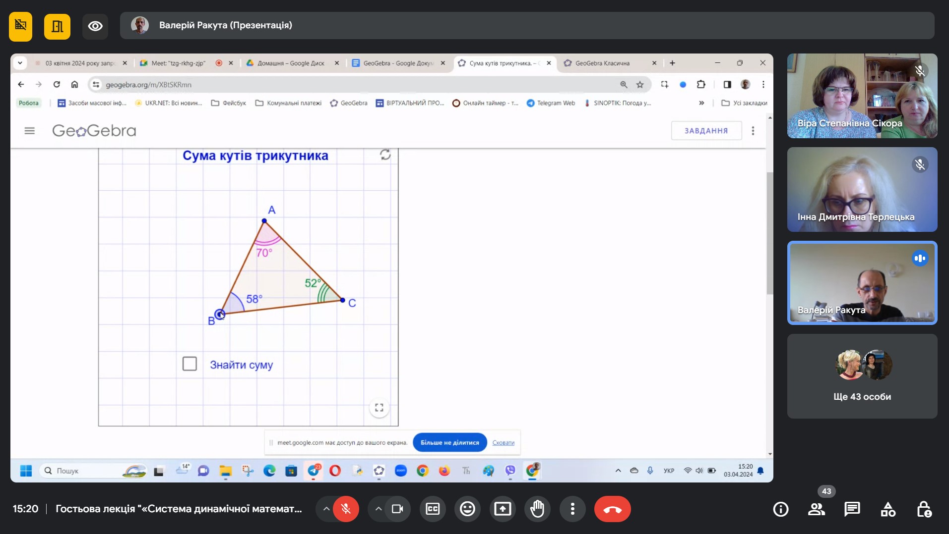Click the ЗАВДАННЯ button

coord(706,131)
